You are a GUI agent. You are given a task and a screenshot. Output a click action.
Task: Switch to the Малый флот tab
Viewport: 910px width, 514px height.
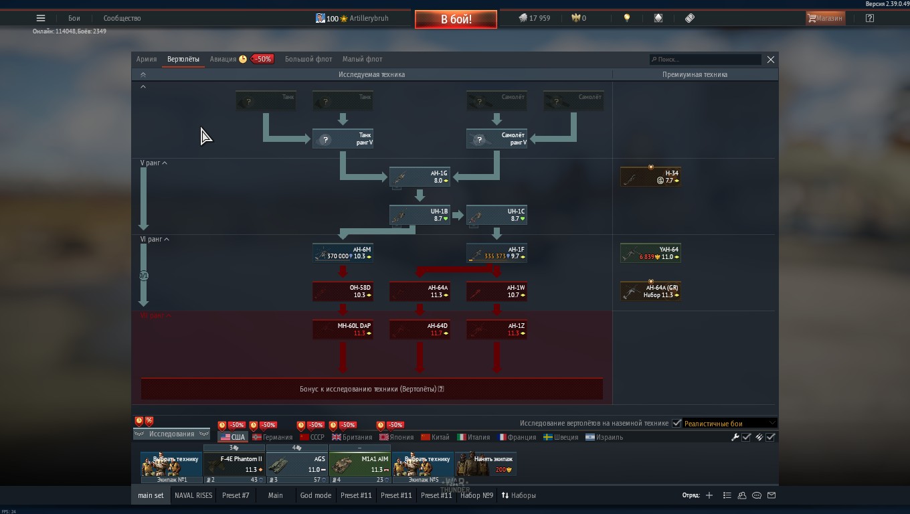[x=363, y=59]
